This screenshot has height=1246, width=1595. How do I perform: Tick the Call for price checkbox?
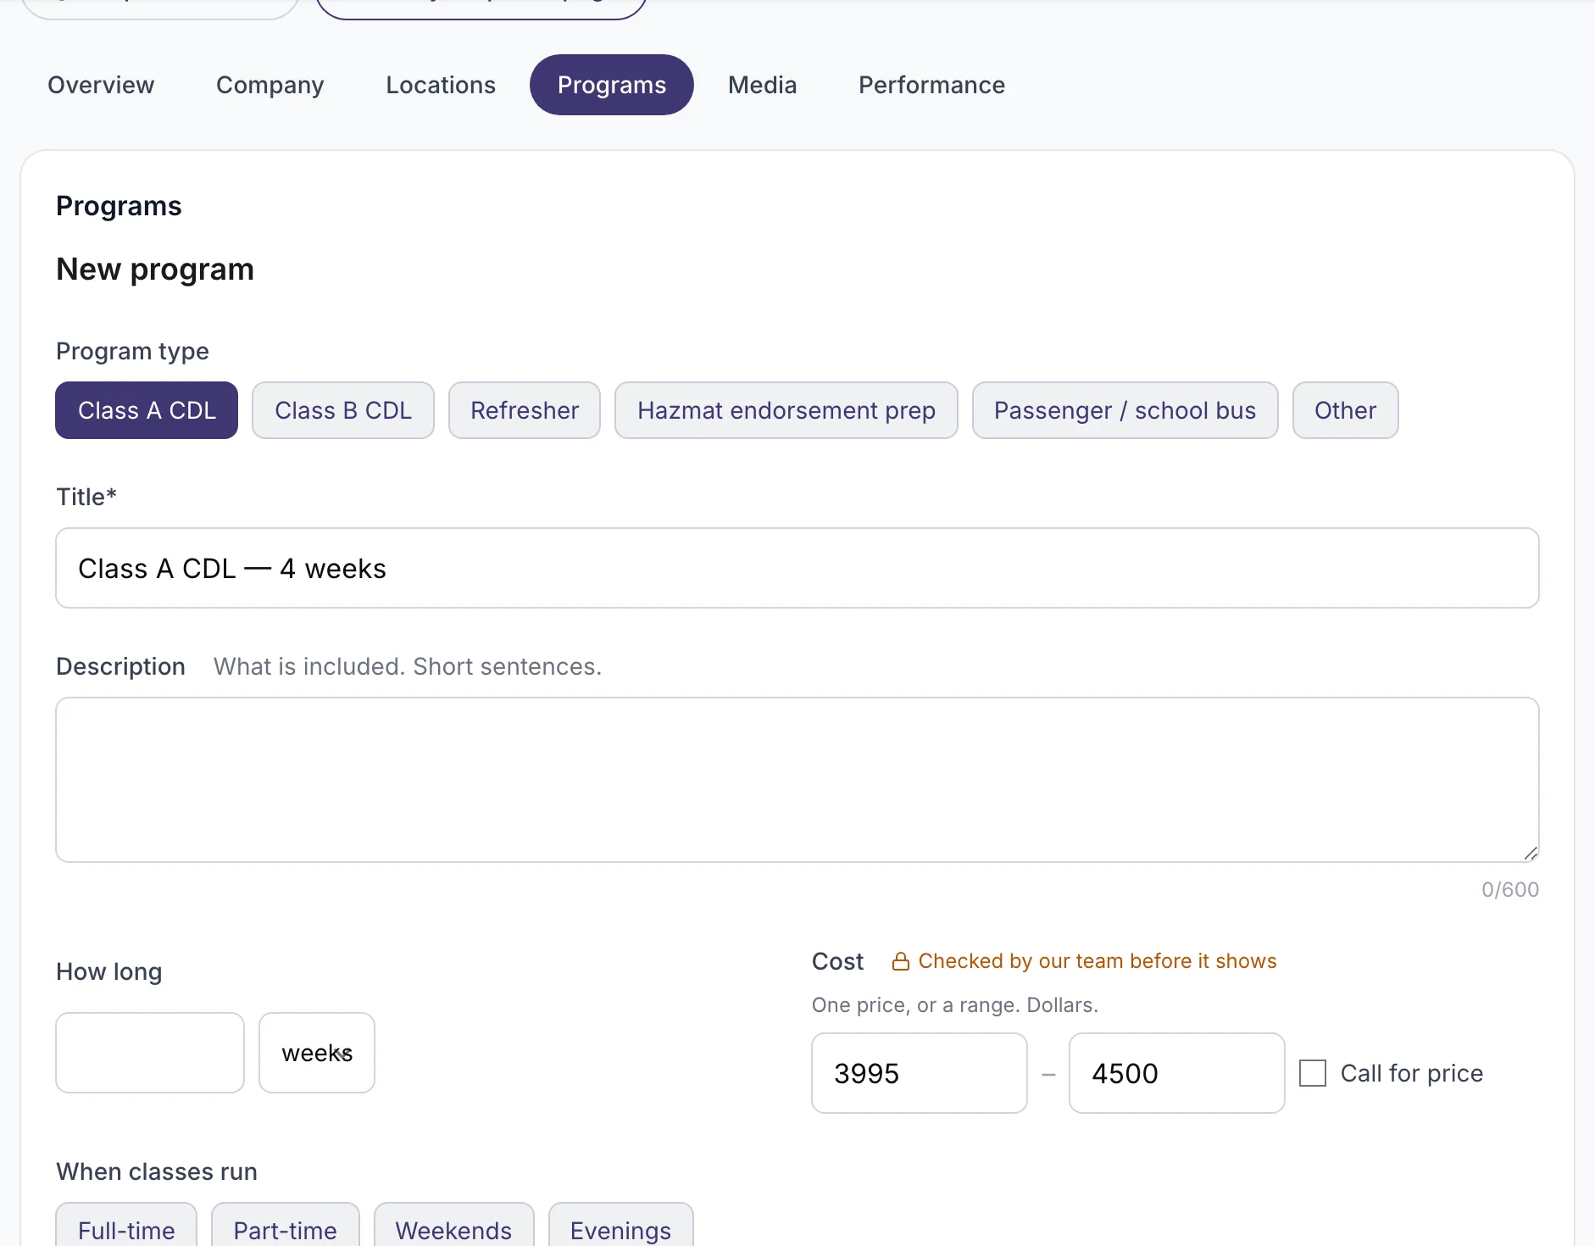pos(1313,1073)
